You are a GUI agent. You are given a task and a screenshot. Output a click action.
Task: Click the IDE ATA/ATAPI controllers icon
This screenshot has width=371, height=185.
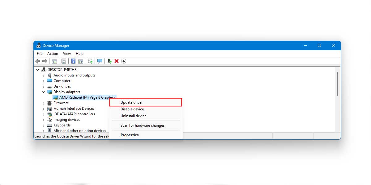(x=49, y=114)
